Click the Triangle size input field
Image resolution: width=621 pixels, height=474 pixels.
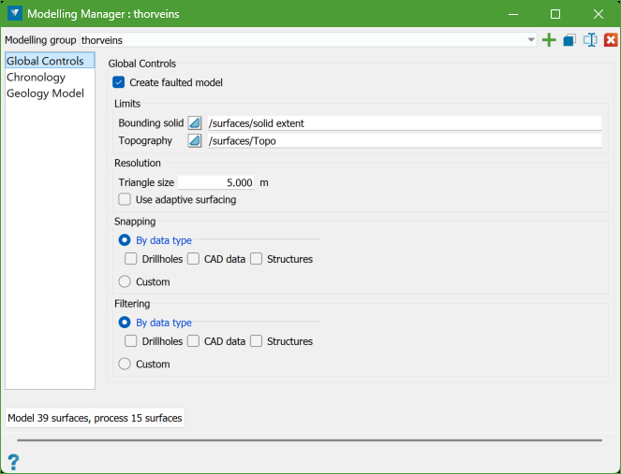click(216, 182)
